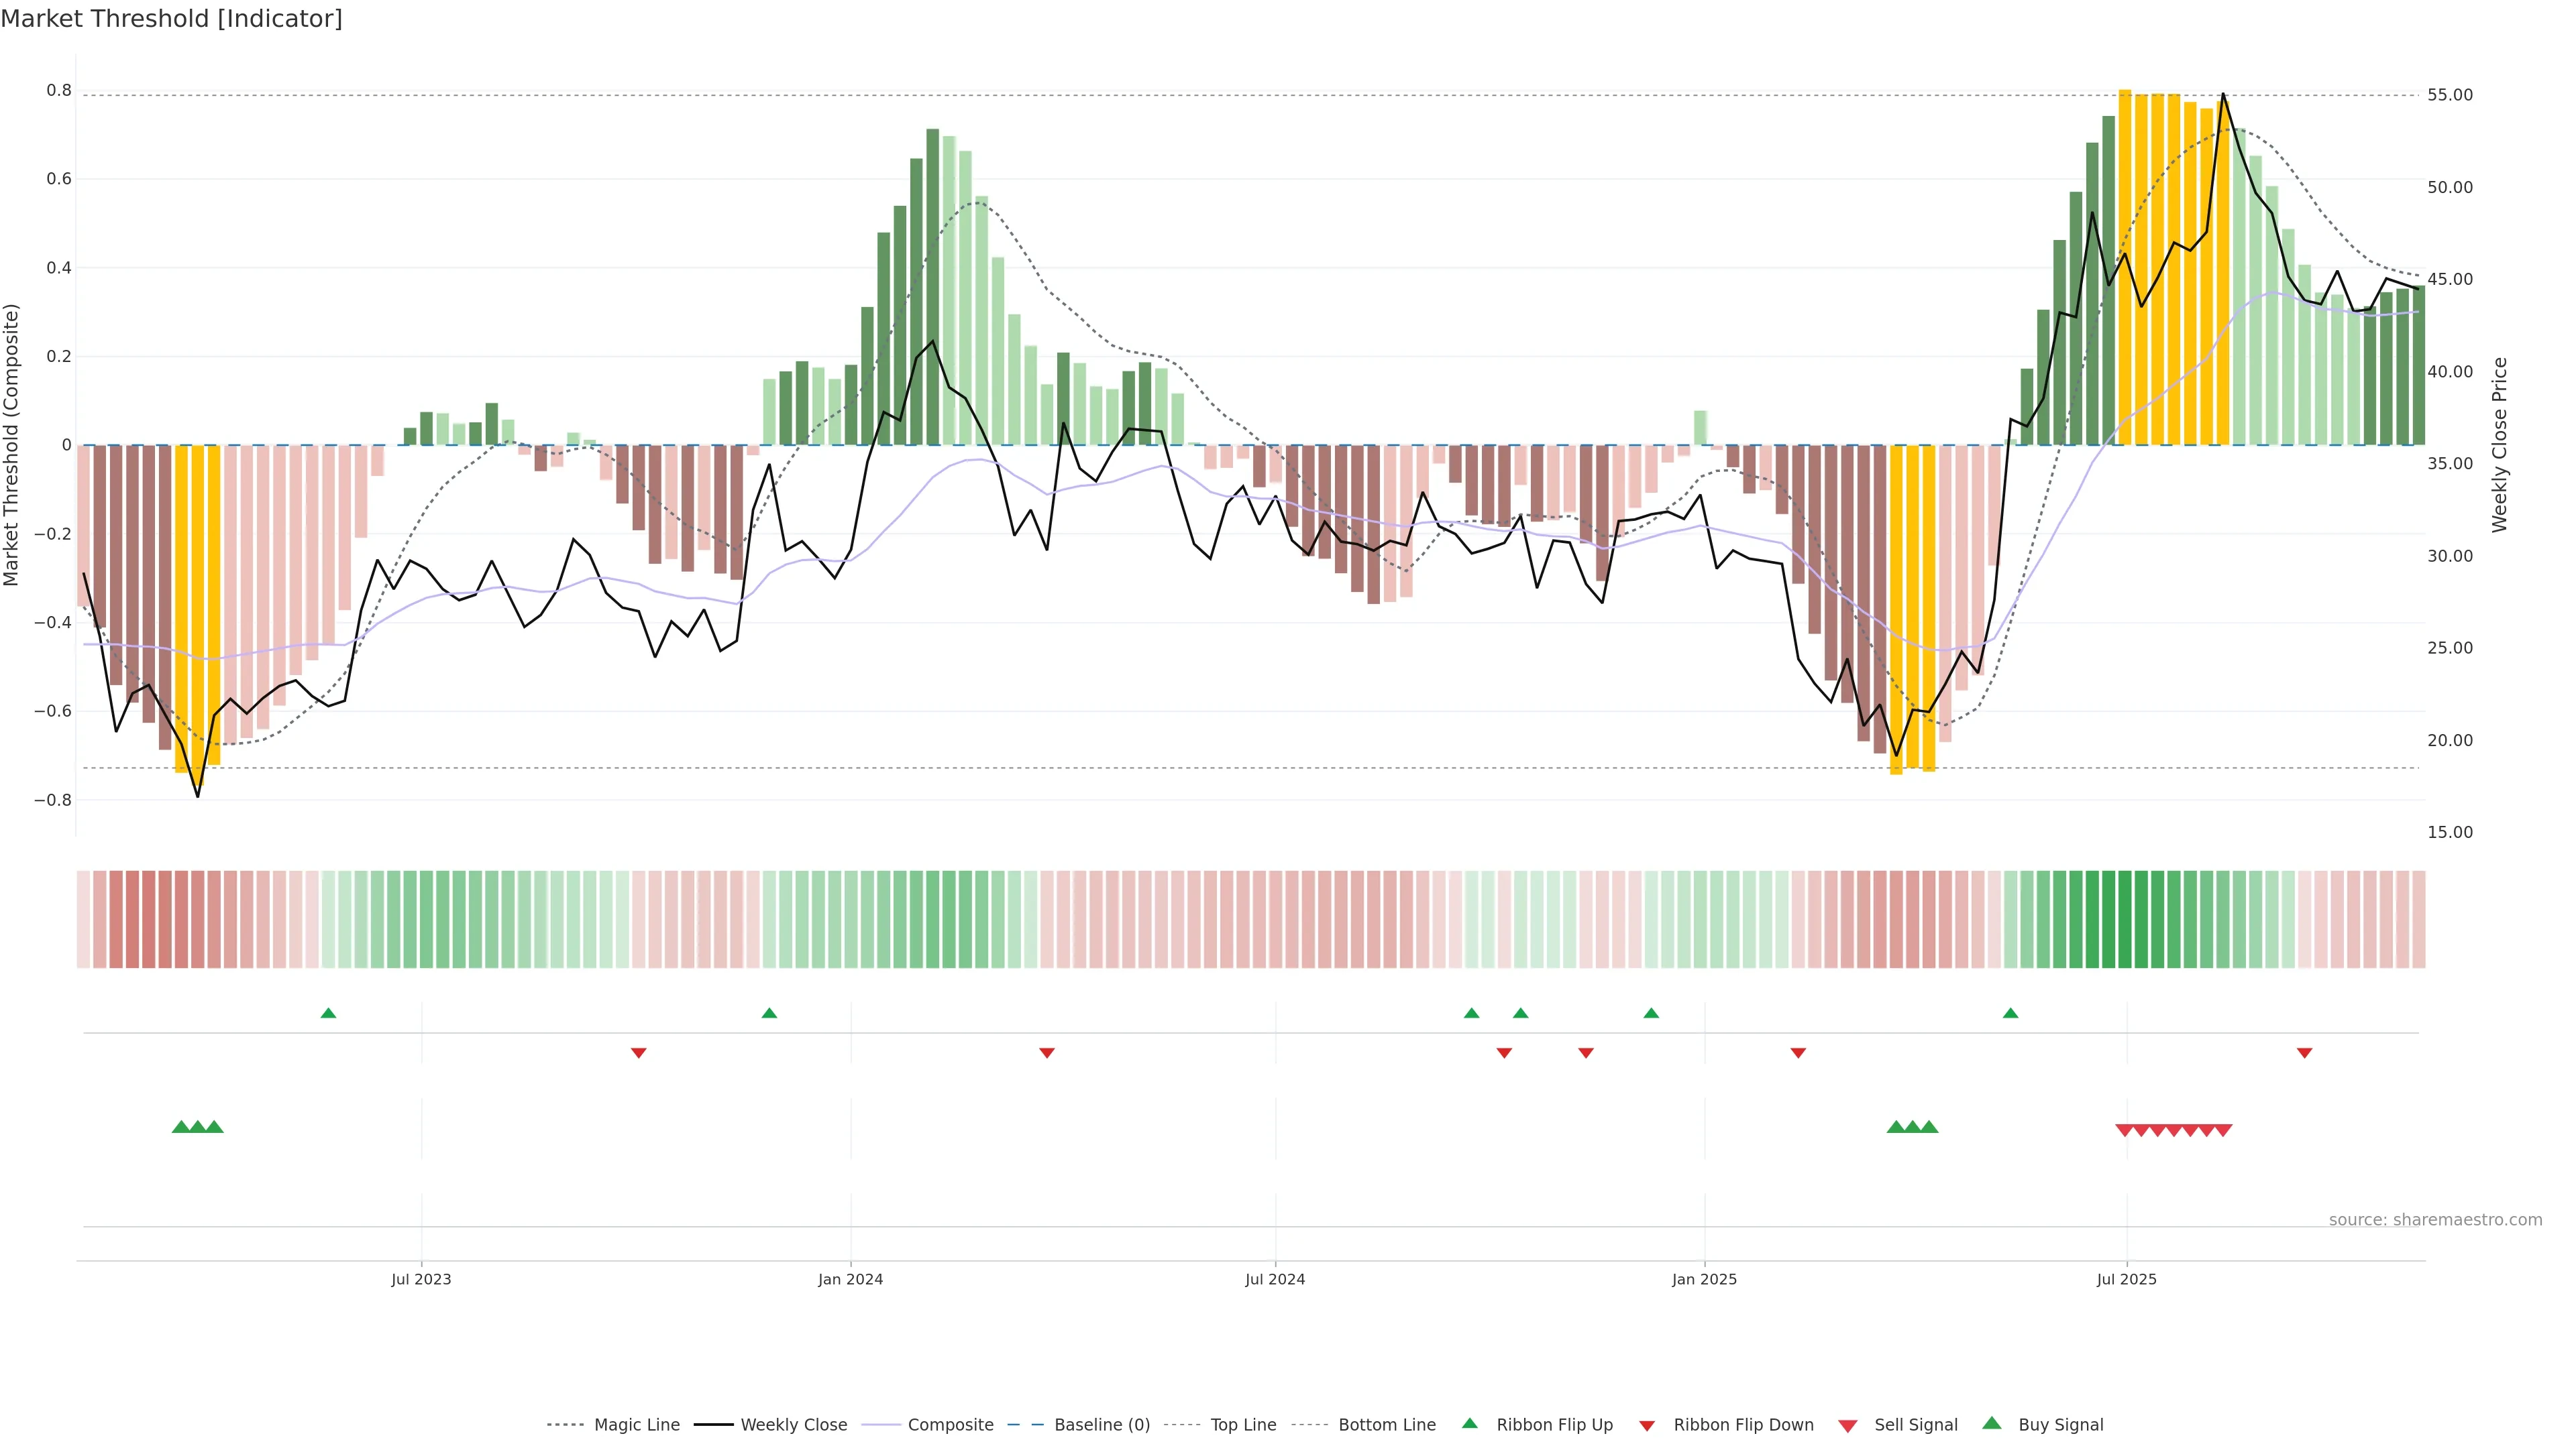Click the Buy Signal legend green triangle
Image resolution: width=2576 pixels, height=1448 pixels.
(x=1992, y=1424)
